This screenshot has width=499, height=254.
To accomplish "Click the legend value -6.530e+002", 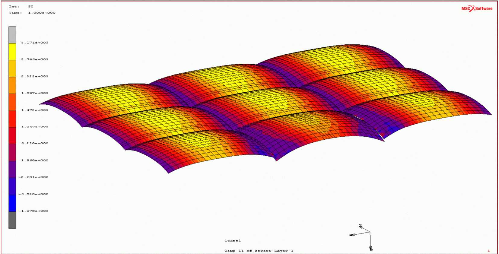I will [33, 194].
